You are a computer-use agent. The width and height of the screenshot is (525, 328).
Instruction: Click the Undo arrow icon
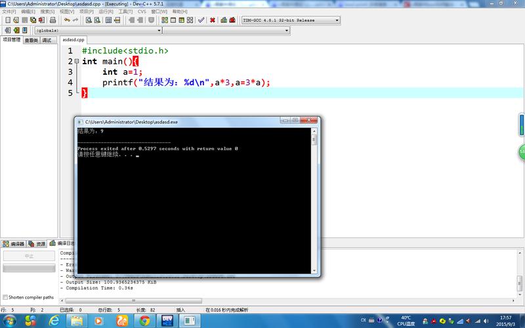(66, 20)
